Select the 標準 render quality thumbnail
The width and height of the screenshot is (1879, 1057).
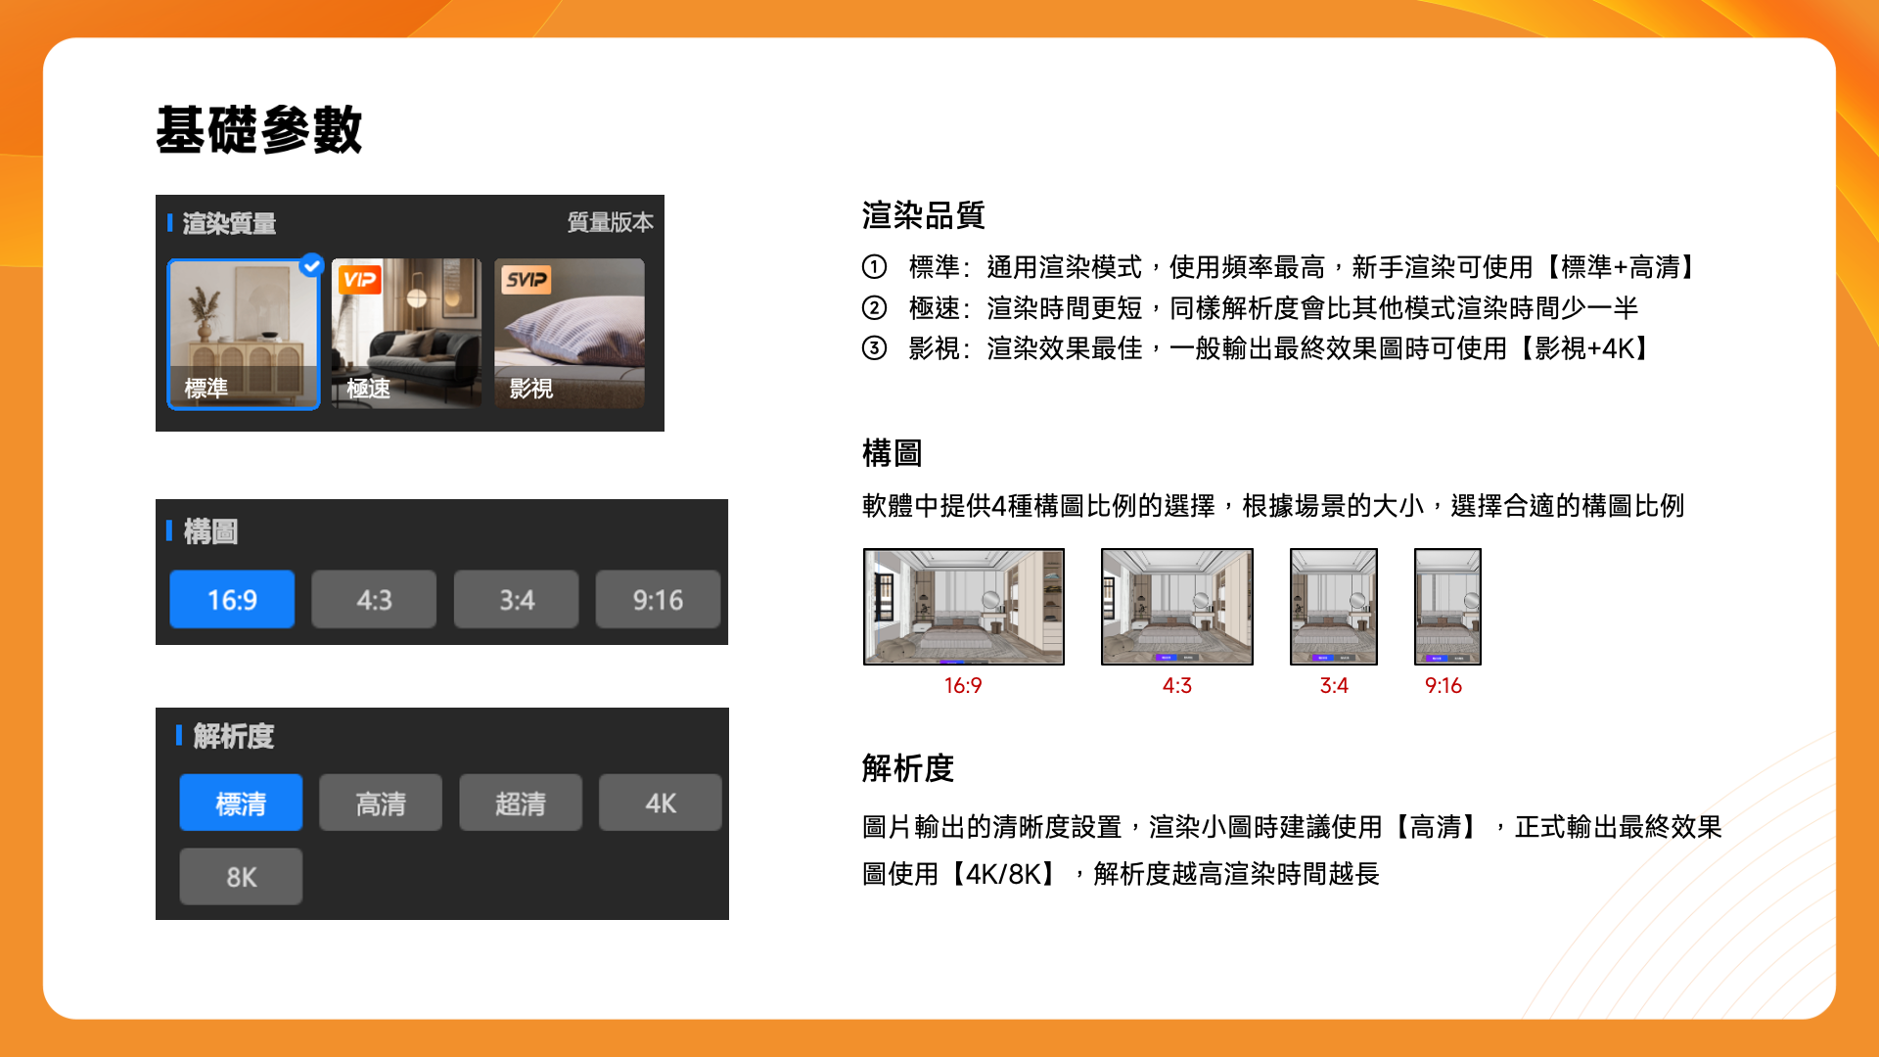pyautogui.click(x=243, y=334)
